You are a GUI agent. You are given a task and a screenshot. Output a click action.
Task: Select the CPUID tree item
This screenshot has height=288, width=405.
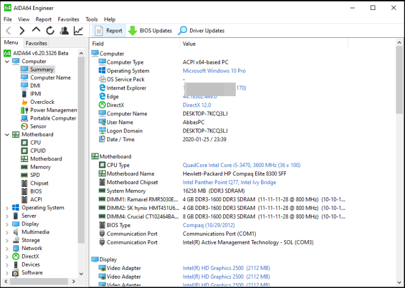click(38, 151)
